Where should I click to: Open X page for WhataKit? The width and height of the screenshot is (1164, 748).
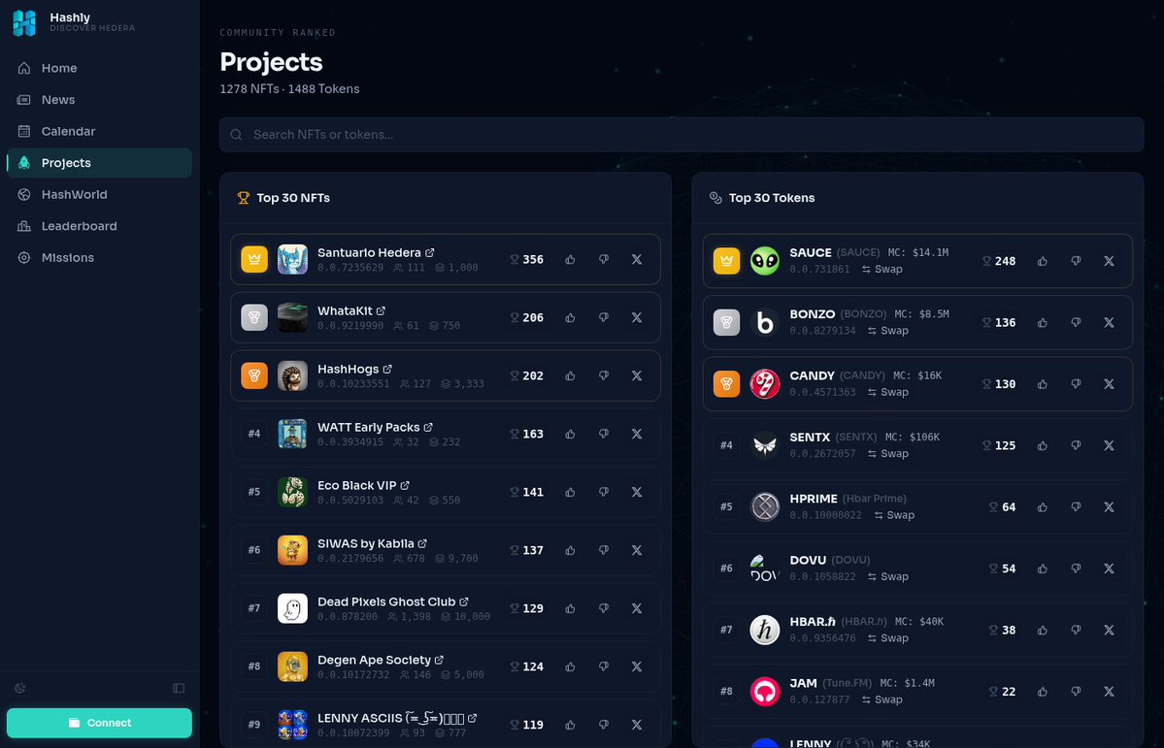click(x=637, y=317)
